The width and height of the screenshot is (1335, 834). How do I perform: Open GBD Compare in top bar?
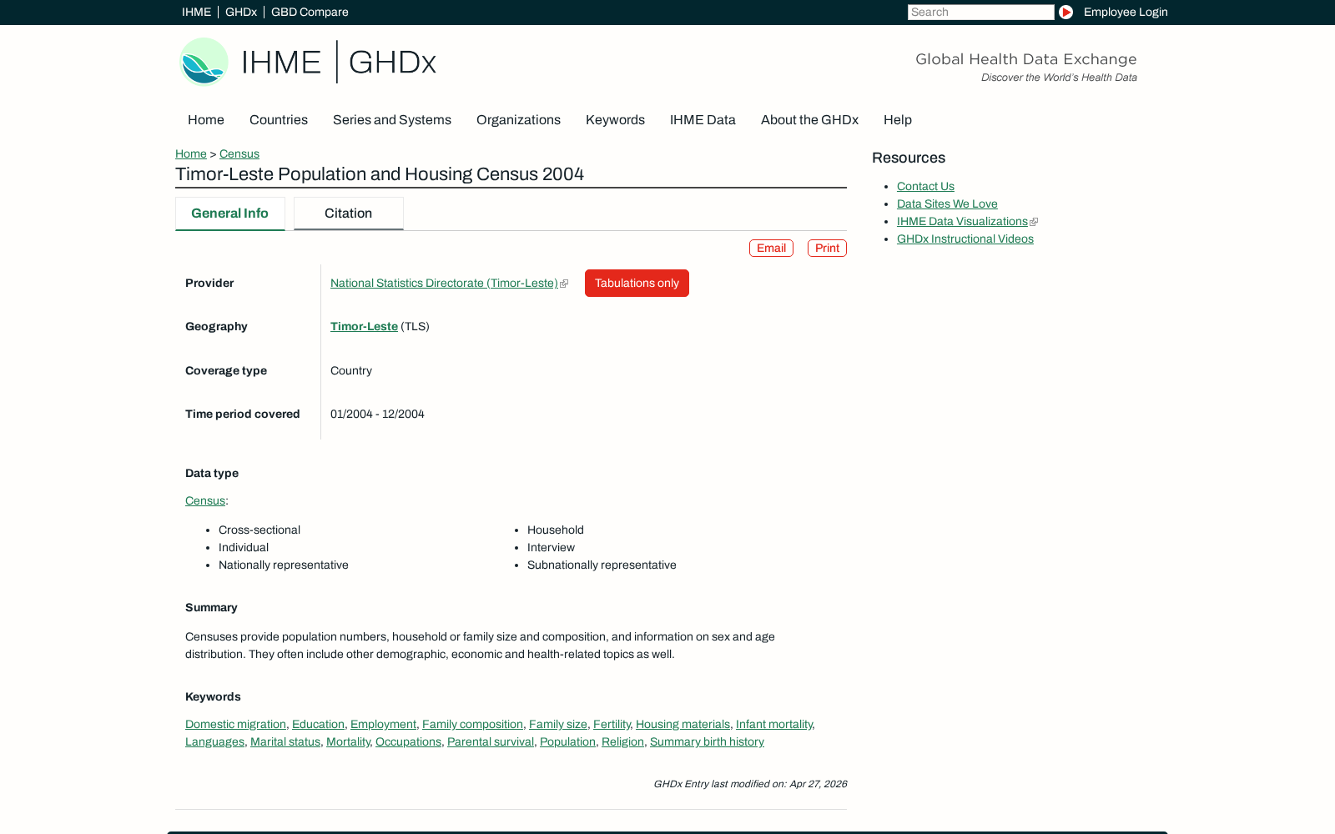pos(310,12)
